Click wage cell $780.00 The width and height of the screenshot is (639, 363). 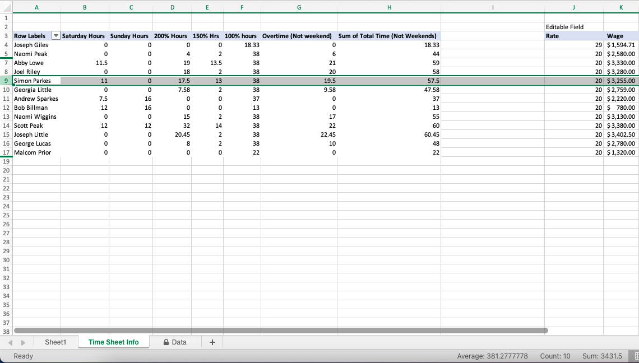tap(621, 108)
